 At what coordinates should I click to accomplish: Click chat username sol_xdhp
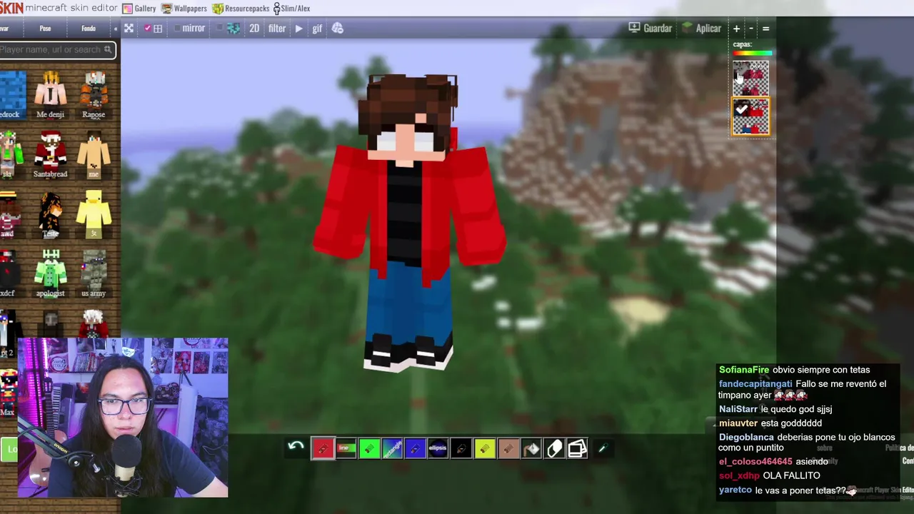(739, 475)
